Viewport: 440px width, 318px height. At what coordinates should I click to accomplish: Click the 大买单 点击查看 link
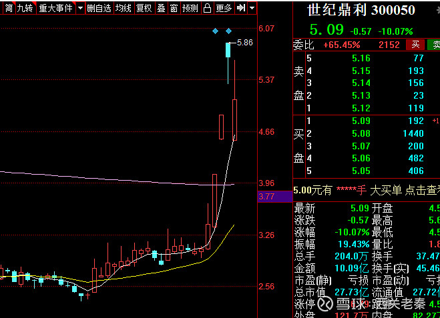[405, 191]
